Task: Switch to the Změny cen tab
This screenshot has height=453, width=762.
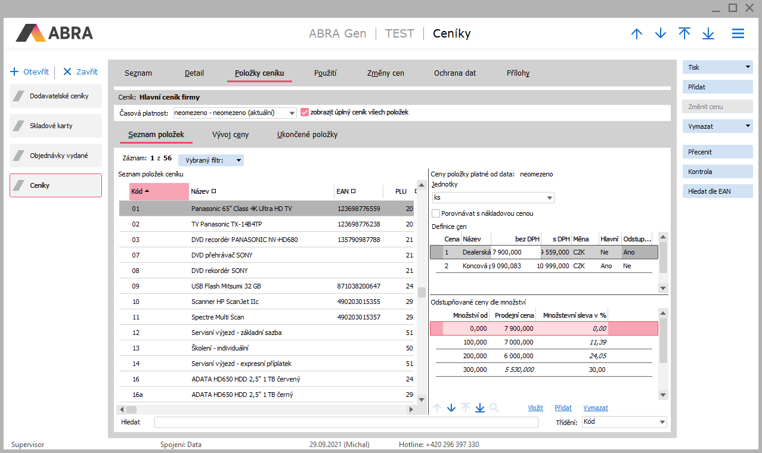Action: click(386, 73)
